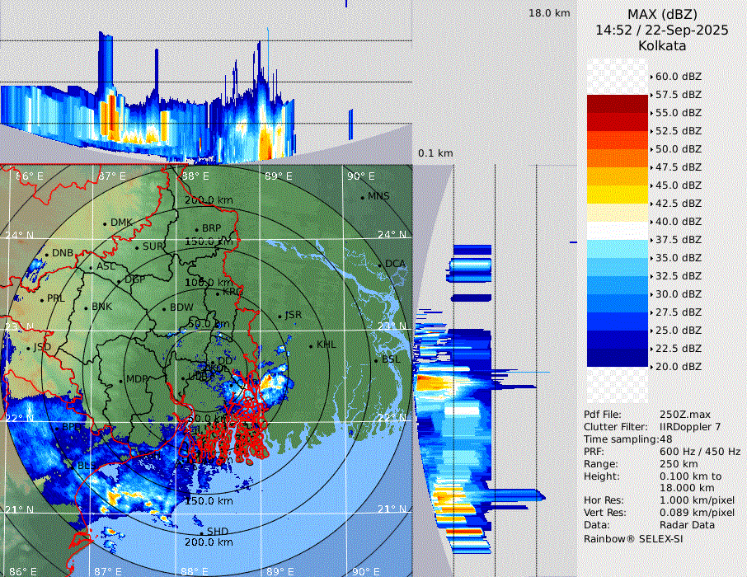Screen dimensions: 747x577
Task: Pick the KHL station point
Action: point(311,345)
